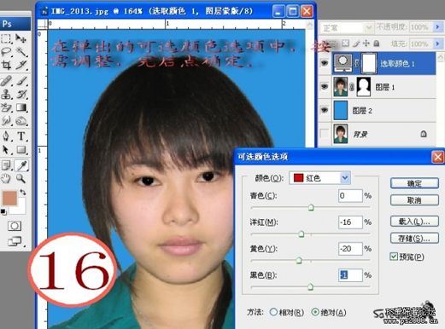Select the Type (T) tool

(x=21, y=136)
